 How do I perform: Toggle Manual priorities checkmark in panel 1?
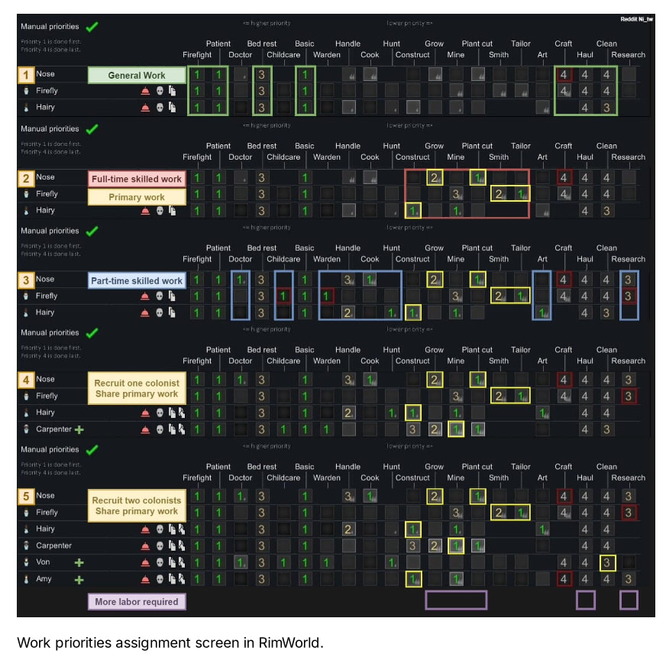(92, 27)
